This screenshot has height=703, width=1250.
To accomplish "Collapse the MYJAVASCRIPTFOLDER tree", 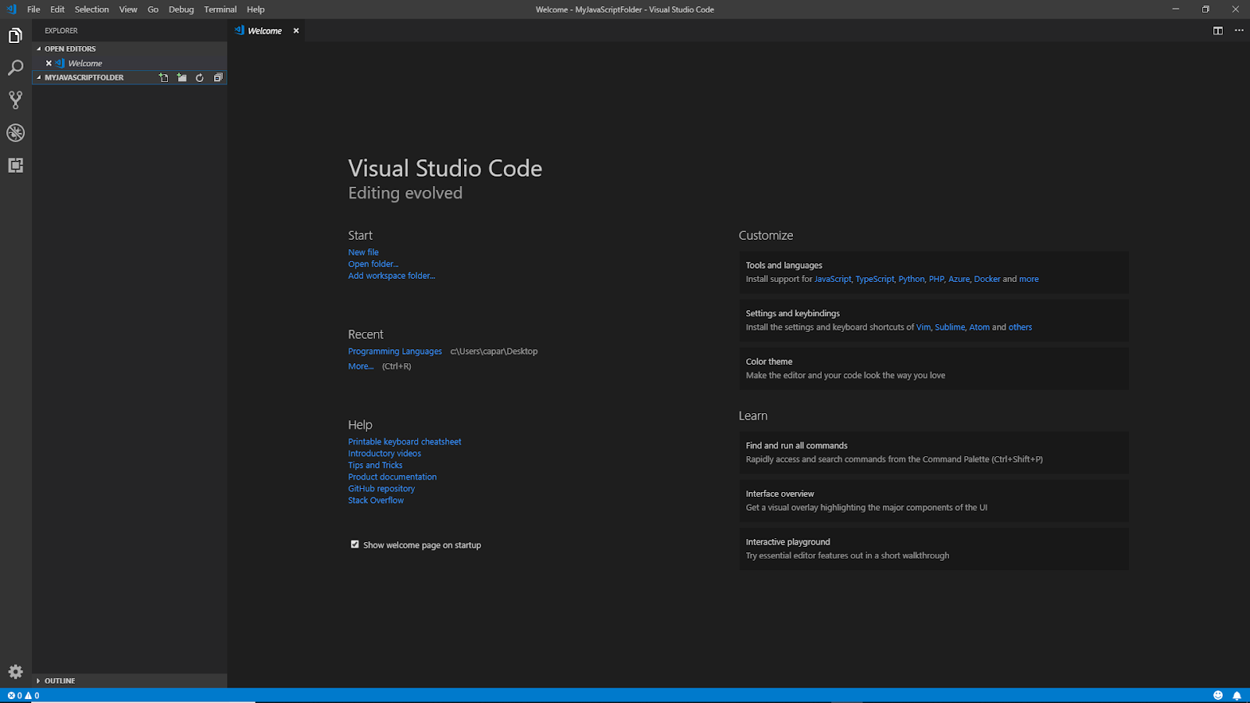I will (38, 77).
